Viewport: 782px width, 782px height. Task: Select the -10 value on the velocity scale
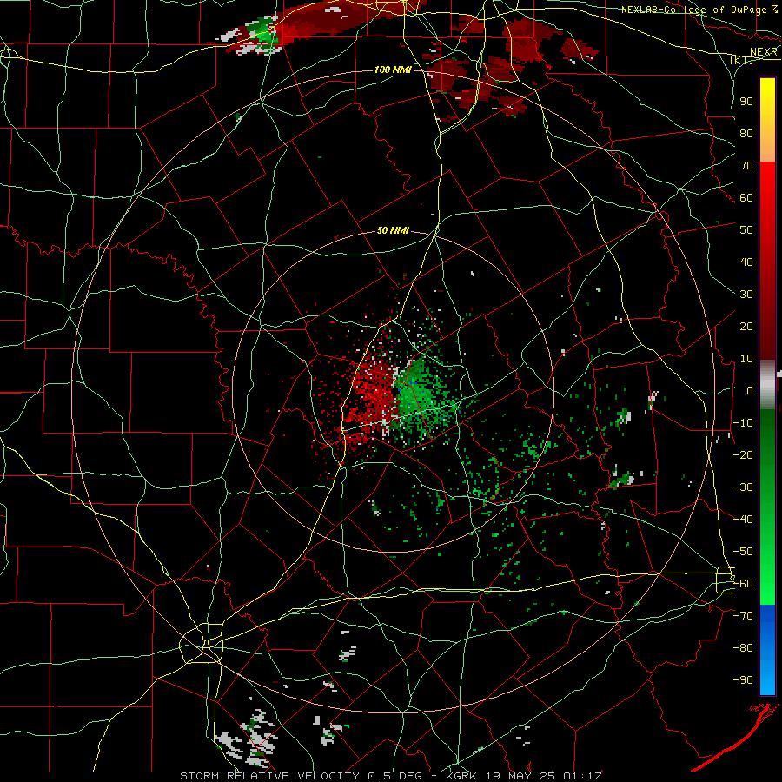(743, 423)
